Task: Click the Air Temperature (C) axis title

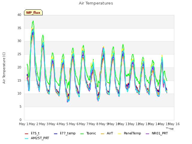Action: pyautogui.click(x=4, y=68)
